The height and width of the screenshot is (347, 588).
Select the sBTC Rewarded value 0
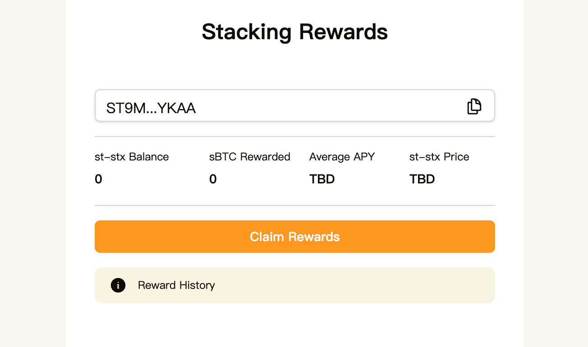click(213, 179)
